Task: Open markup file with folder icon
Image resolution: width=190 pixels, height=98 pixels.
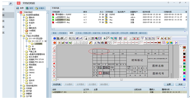Action: tap(63, 42)
